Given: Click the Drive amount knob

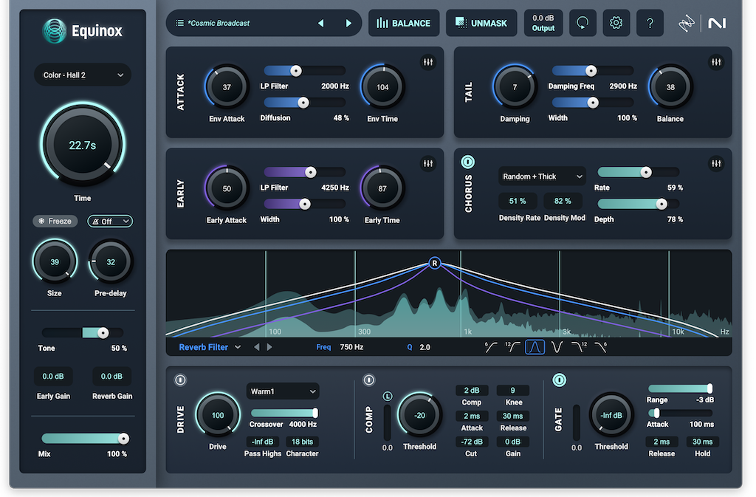Looking at the screenshot, I should (x=218, y=415).
